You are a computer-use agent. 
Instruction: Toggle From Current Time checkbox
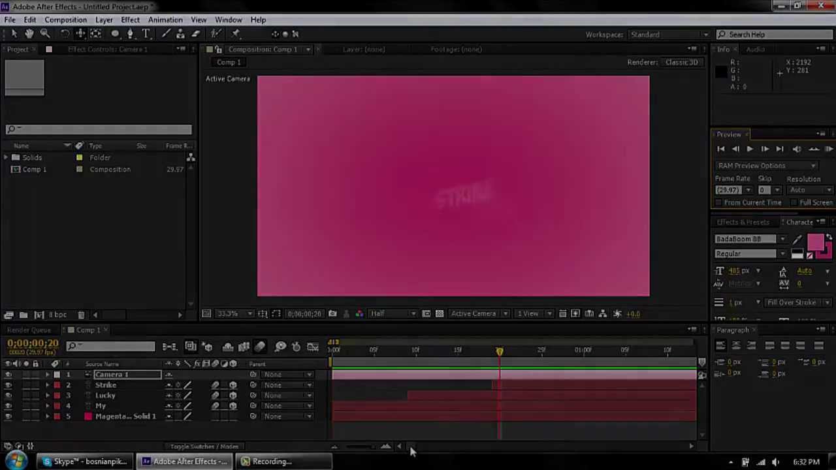719,203
